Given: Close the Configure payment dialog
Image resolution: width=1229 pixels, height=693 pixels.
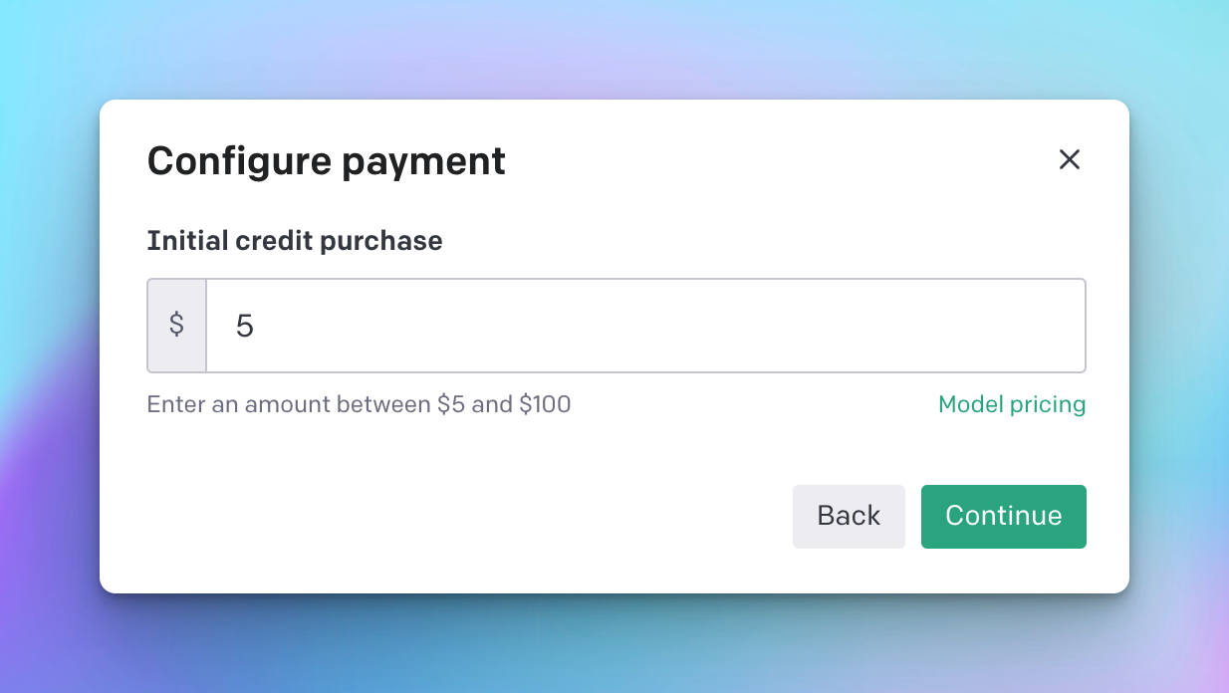Looking at the screenshot, I should (1069, 159).
